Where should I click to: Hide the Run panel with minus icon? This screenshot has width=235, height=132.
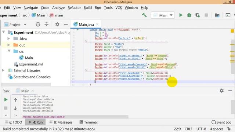(x=230, y=91)
